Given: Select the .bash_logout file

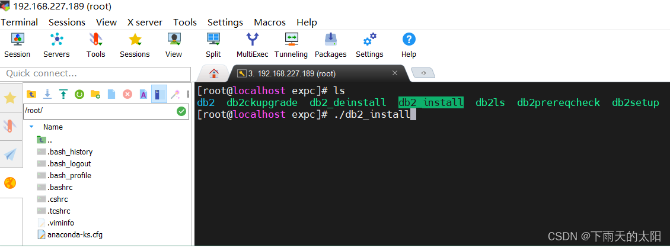Looking at the screenshot, I should 64,163.
